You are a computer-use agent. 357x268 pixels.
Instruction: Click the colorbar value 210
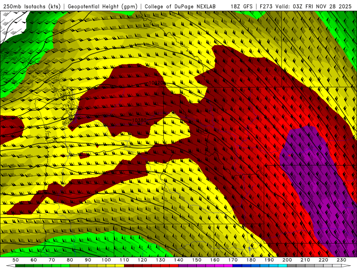point(305,260)
